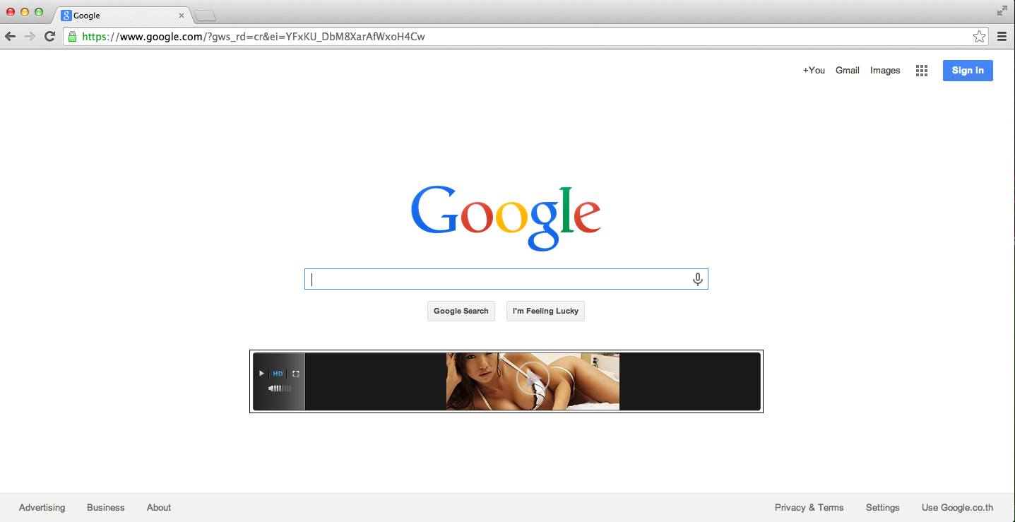Reload the Google page
This screenshot has height=522, width=1015.
click(x=49, y=37)
